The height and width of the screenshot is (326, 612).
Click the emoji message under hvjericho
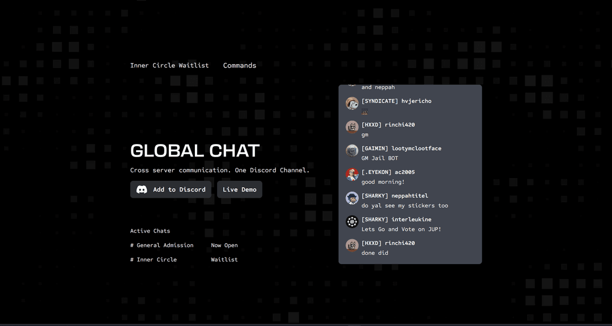pos(365,112)
